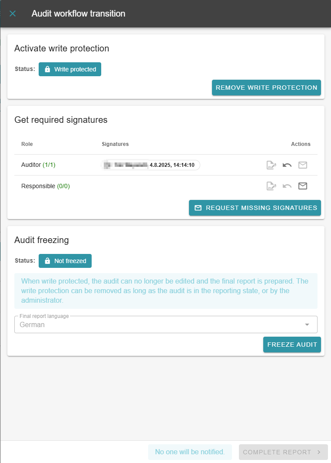The width and height of the screenshot is (331, 463).
Task: Click the Complete Report button
Action: click(x=283, y=452)
